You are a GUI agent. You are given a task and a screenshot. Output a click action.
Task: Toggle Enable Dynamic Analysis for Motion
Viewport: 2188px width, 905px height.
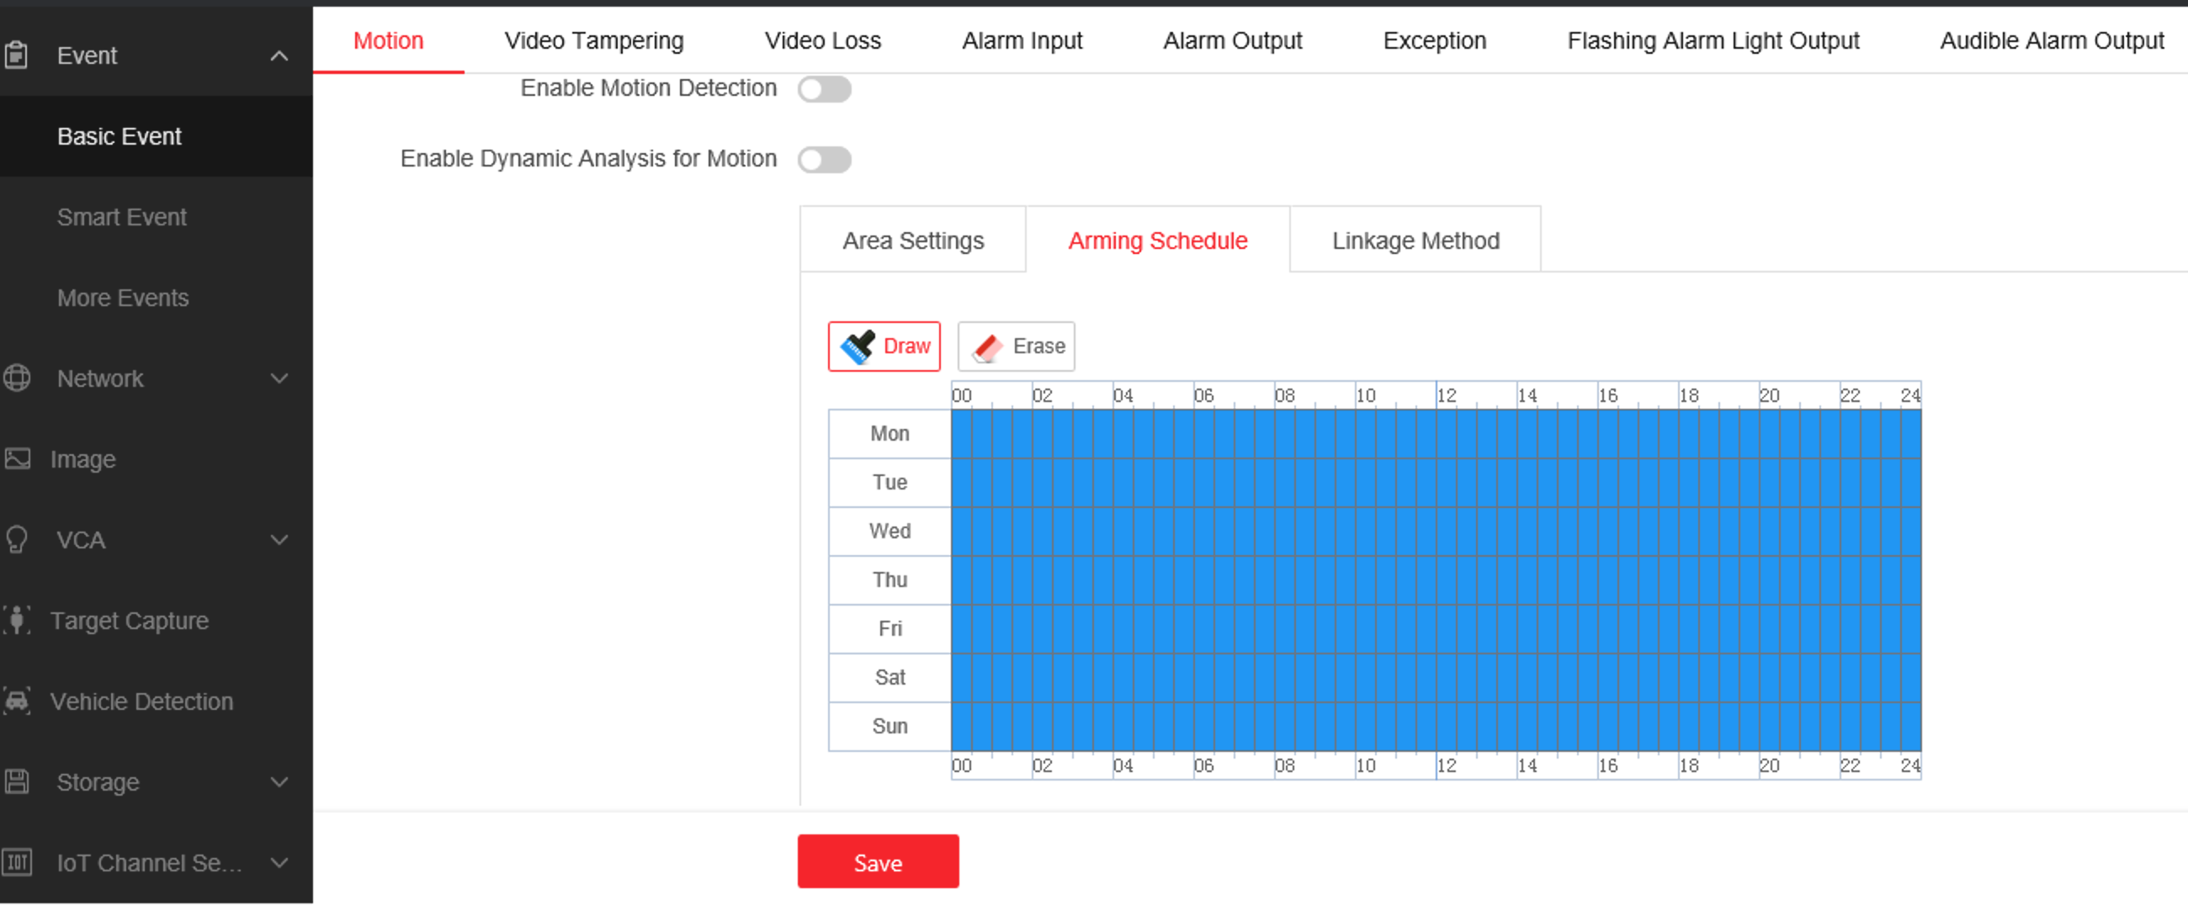pyautogui.click(x=824, y=160)
